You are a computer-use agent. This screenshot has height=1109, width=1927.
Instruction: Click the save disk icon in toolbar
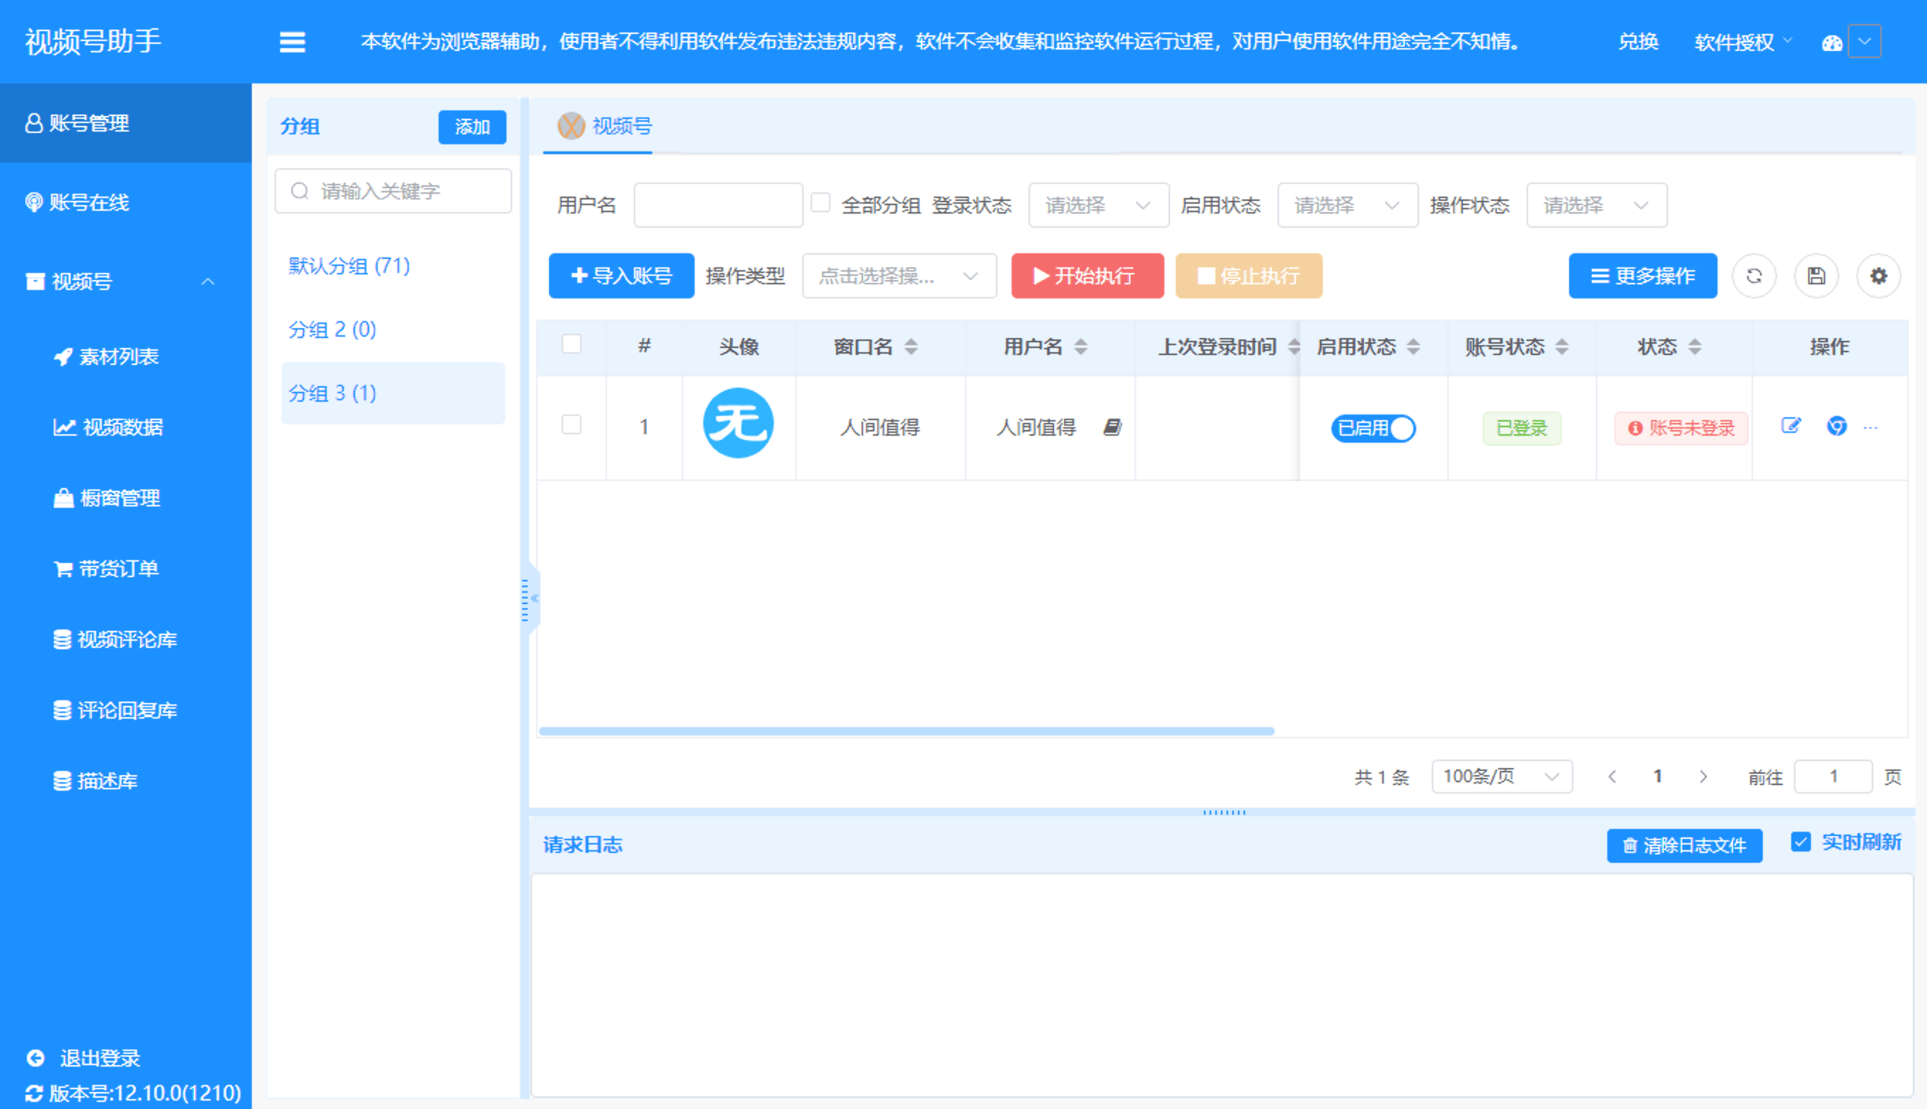click(x=1817, y=276)
